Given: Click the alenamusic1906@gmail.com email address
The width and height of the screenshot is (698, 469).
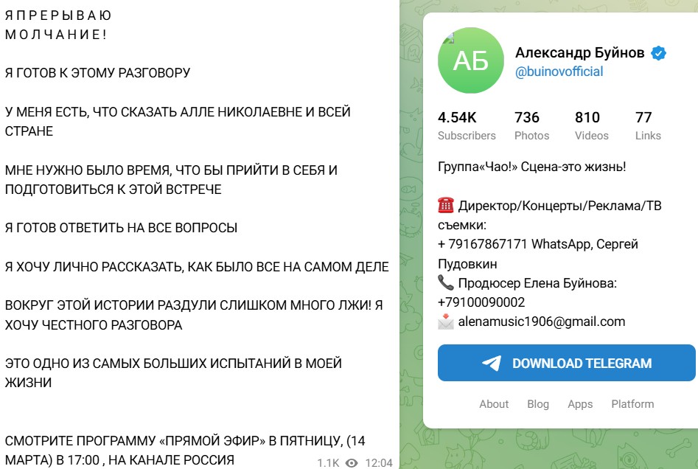Looking at the screenshot, I should coord(541,322).
